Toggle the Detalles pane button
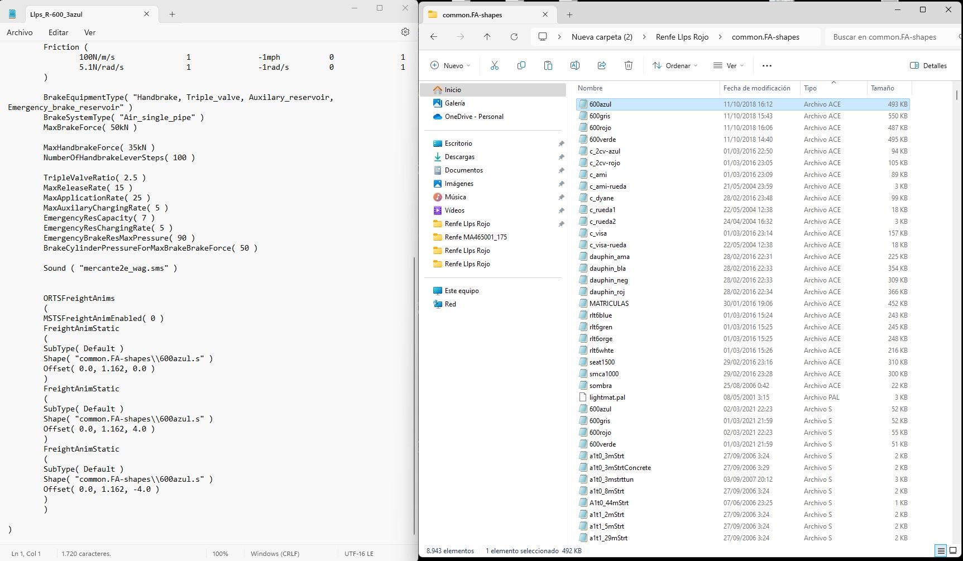 928,65
